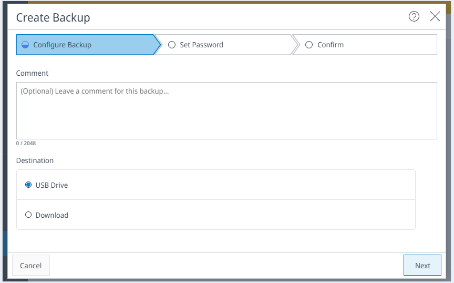Proceed with the Next button
The width and height of the screenshot is (454, 283).
[422, 266]
